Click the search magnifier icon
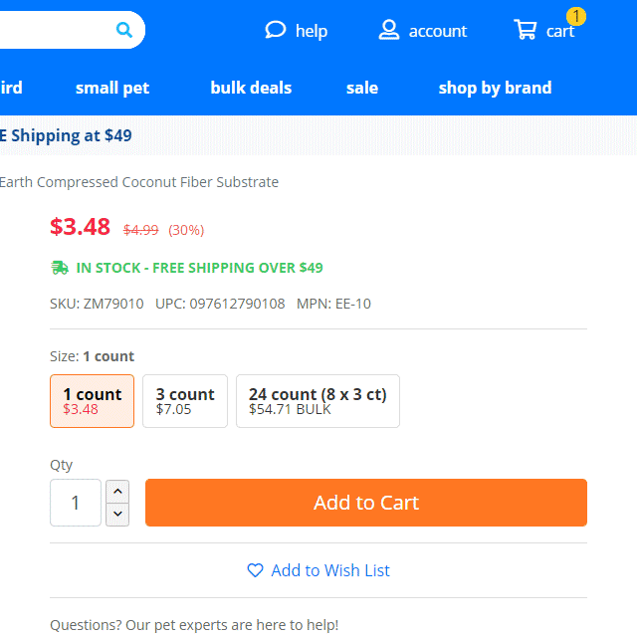Image resolution: width=637 pixels, height=637 pixels. coord(123,30)
